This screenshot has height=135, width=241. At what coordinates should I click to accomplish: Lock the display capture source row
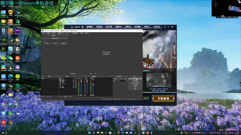pos(76,87)
